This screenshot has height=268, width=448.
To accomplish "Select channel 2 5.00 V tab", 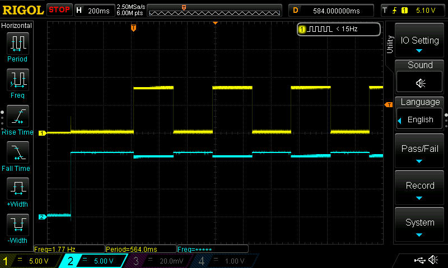I will point(94,261).
